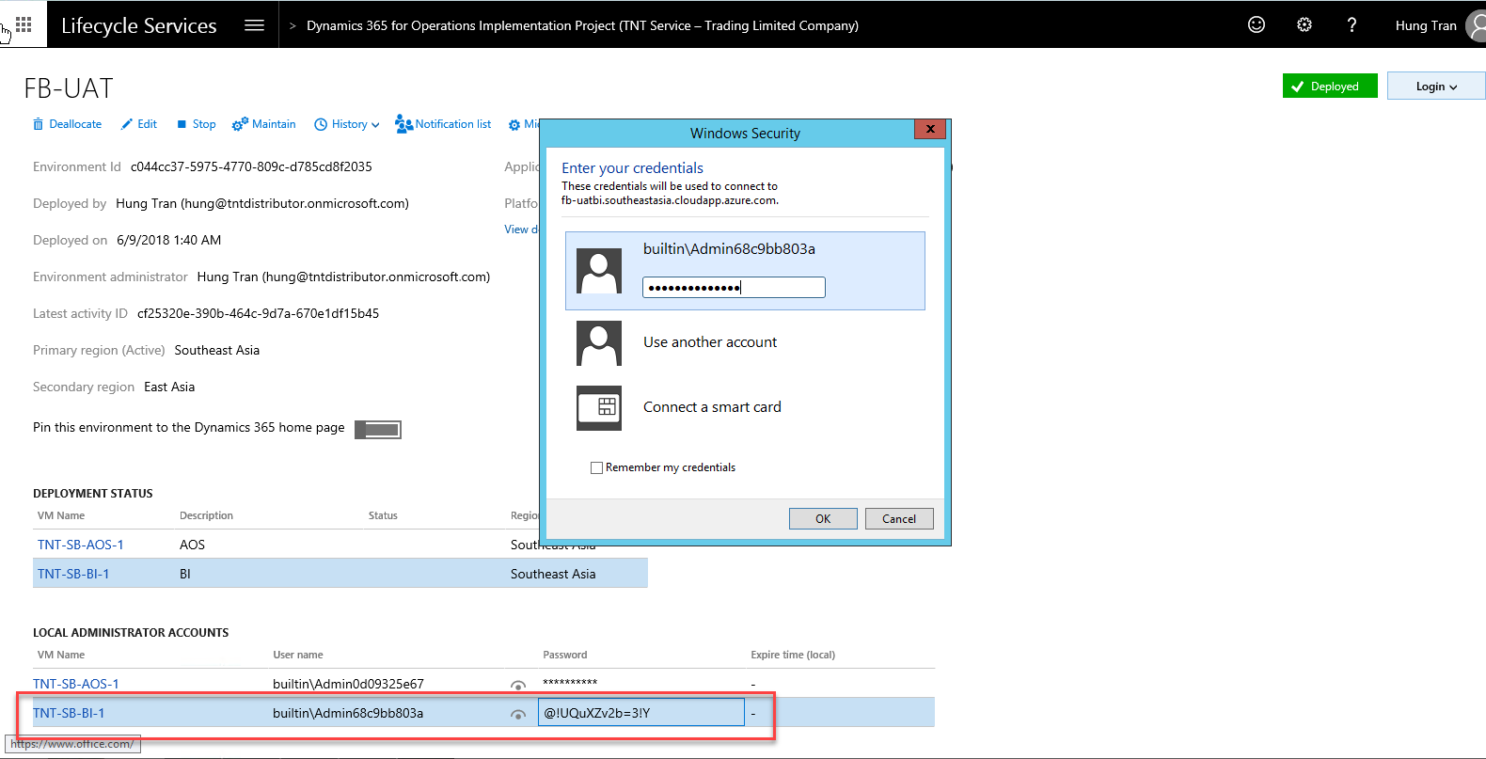Click the Maintain gears icon
1486x759 pixels.
(x=240, y=124)
